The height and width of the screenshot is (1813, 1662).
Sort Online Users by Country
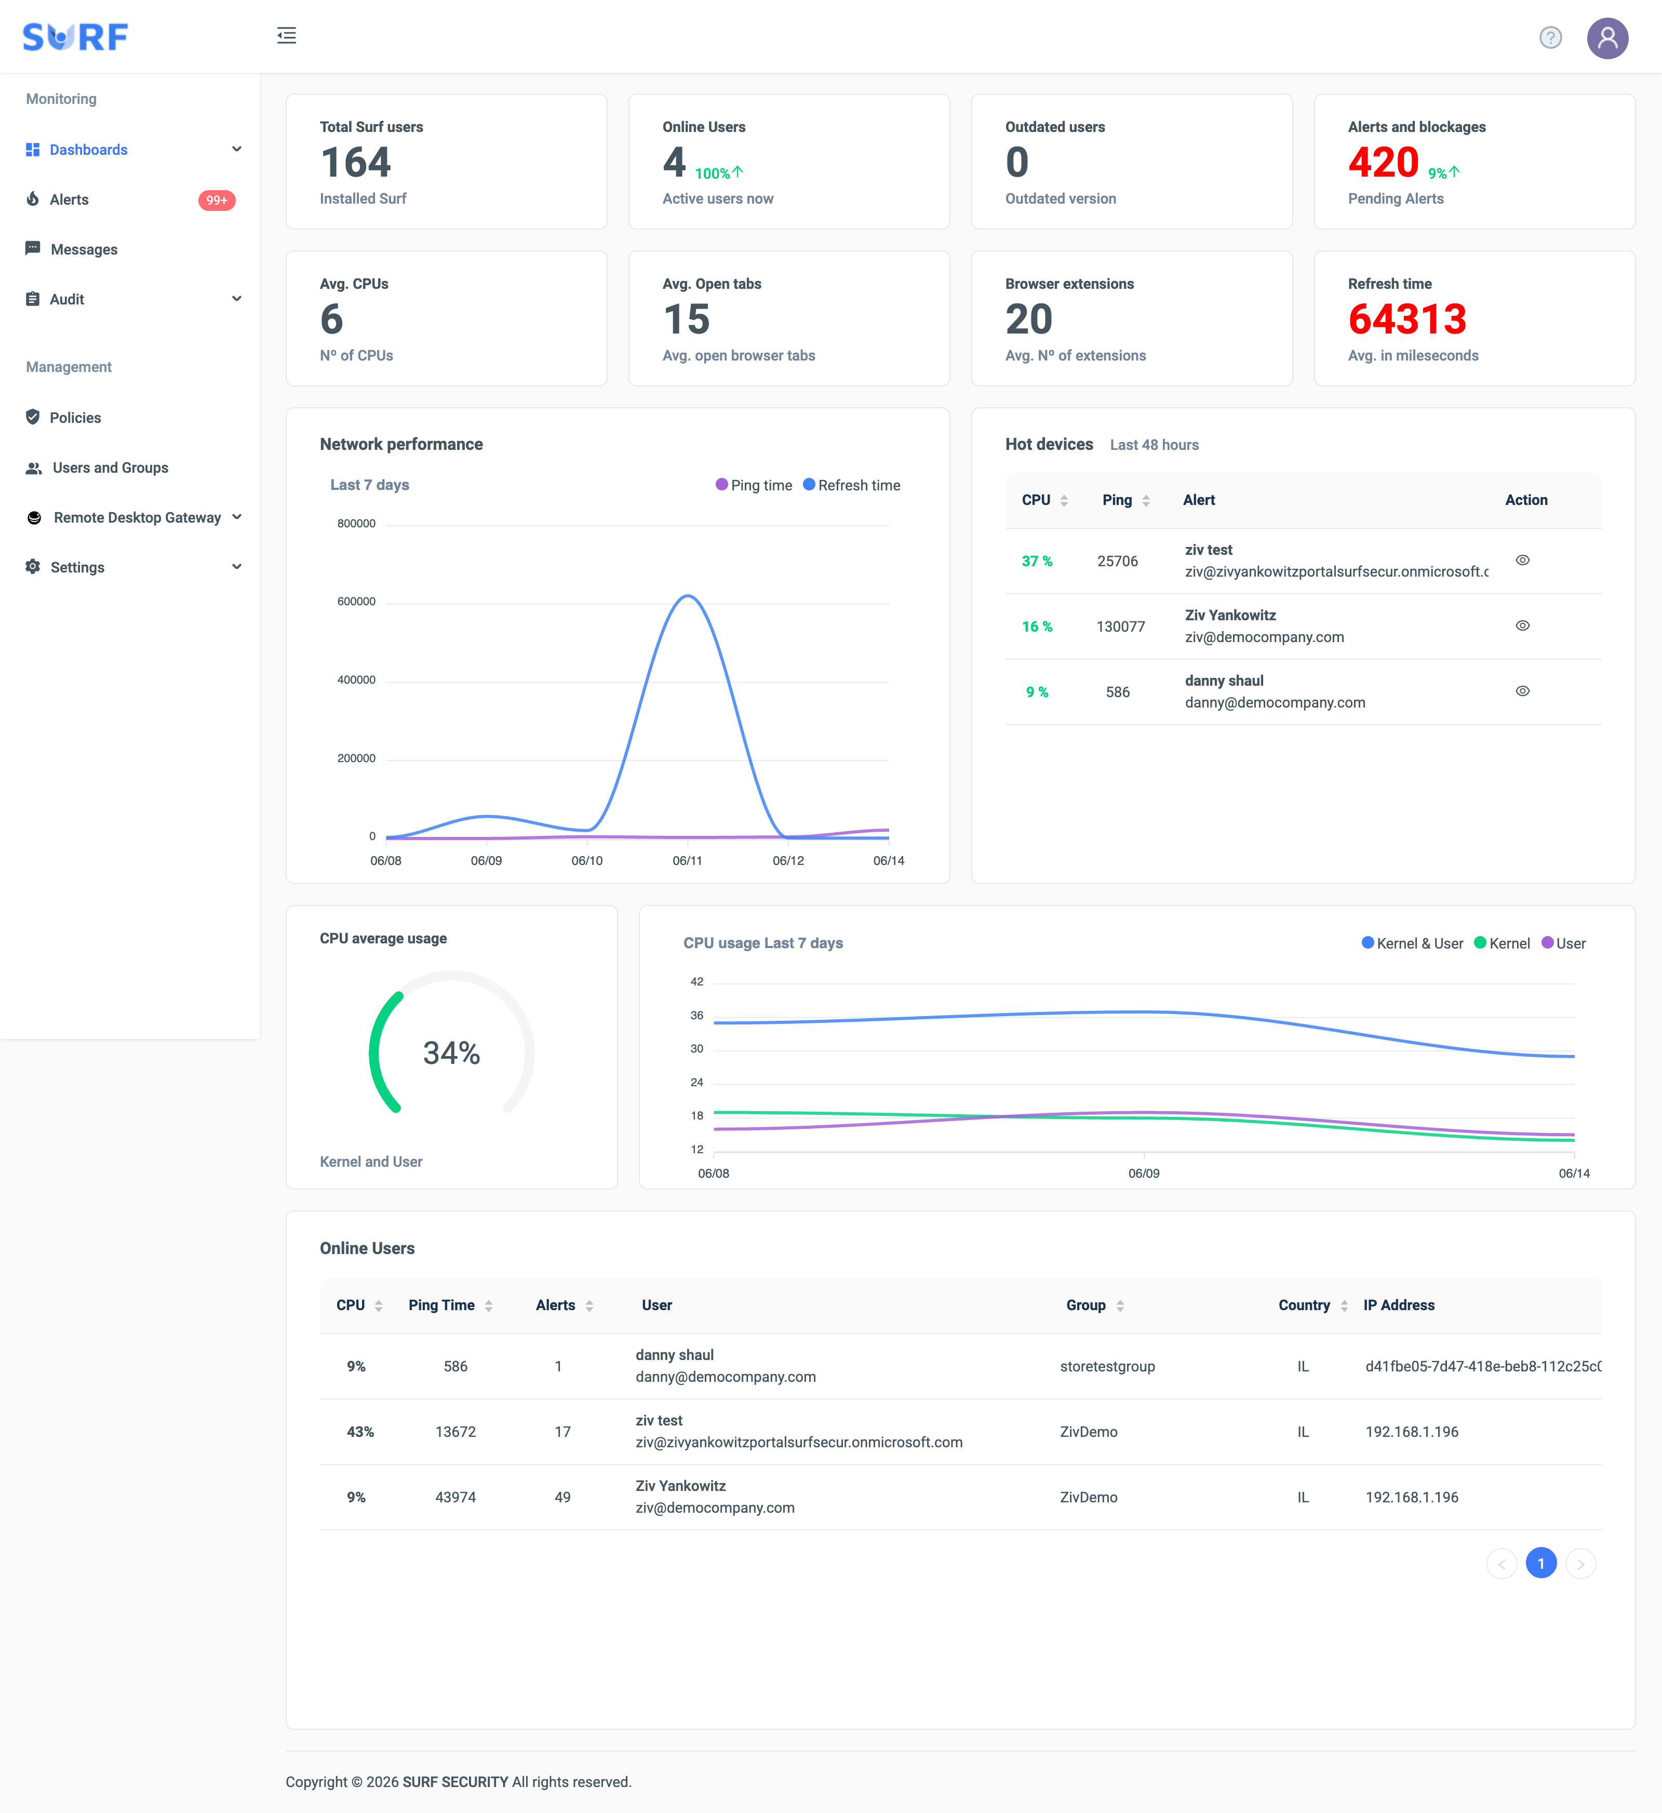coord(1344,1306)
